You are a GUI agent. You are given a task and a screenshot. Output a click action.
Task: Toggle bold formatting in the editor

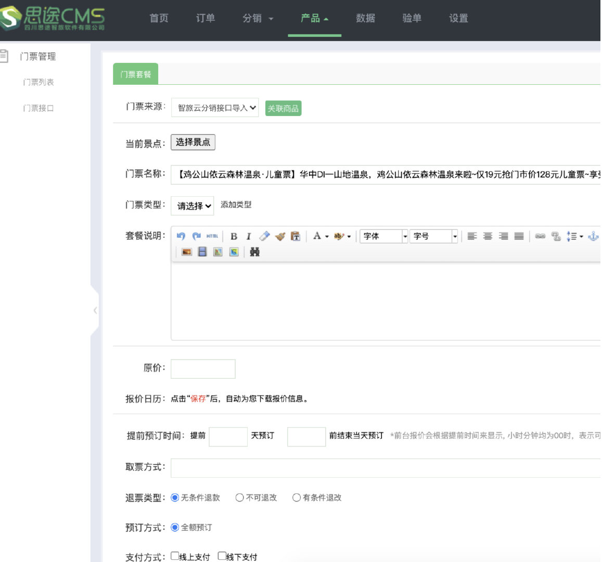coord(234,236)
